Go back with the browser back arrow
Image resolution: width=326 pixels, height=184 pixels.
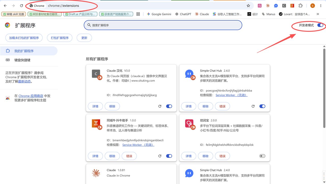pos(5,6)
